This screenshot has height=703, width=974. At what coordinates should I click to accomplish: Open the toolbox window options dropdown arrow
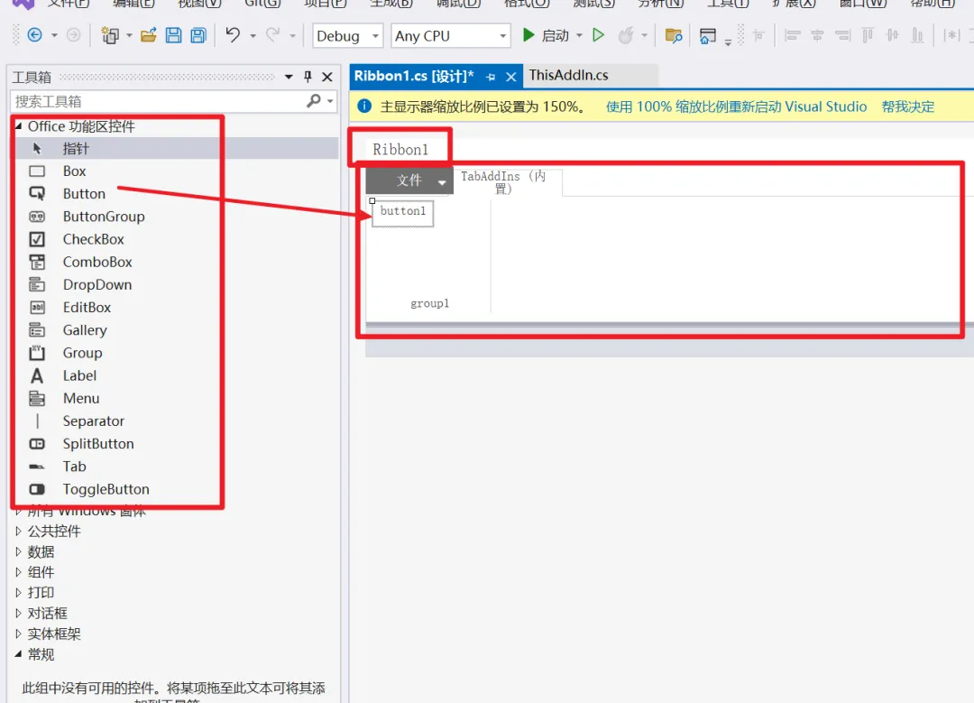289,77
